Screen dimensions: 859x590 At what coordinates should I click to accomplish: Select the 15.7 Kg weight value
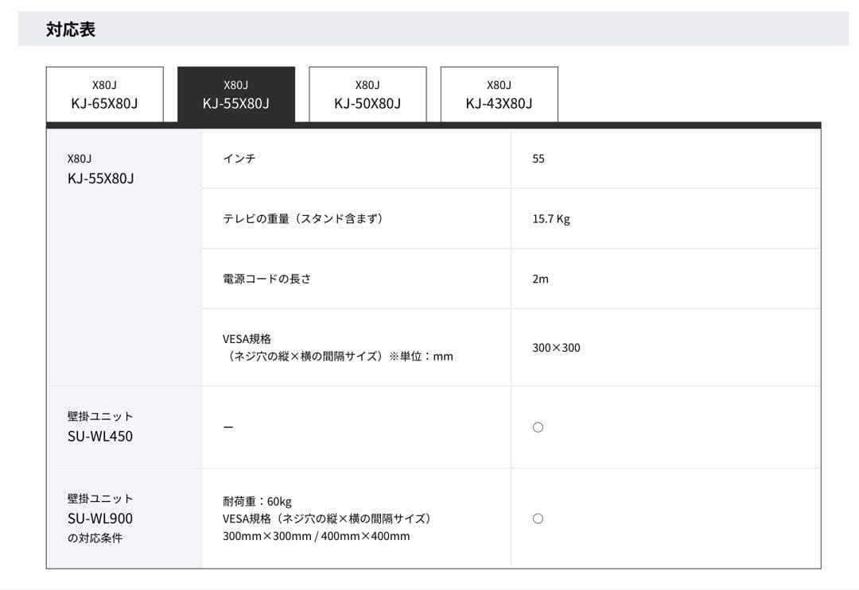549,218
